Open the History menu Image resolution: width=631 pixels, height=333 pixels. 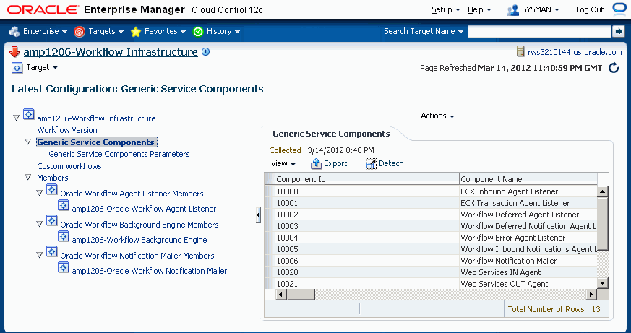[223, 31]
